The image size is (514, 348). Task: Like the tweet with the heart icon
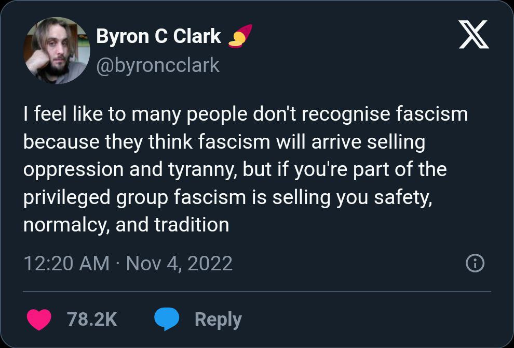point(39,319)
